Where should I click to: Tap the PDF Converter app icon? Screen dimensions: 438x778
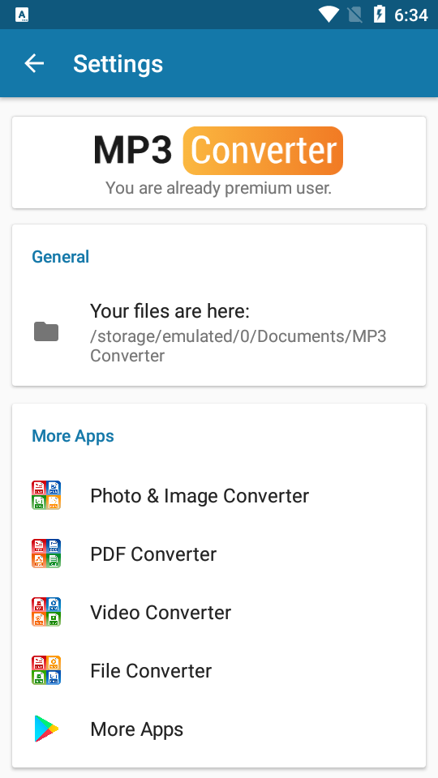click(46, 554)
